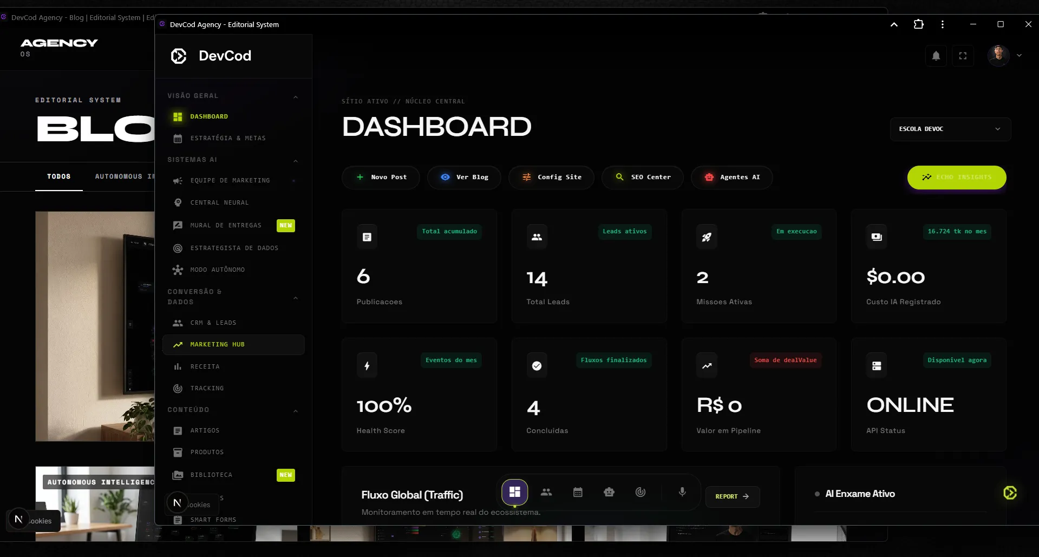Open the DevCod logo icon in sidebar

pos(179,56)
